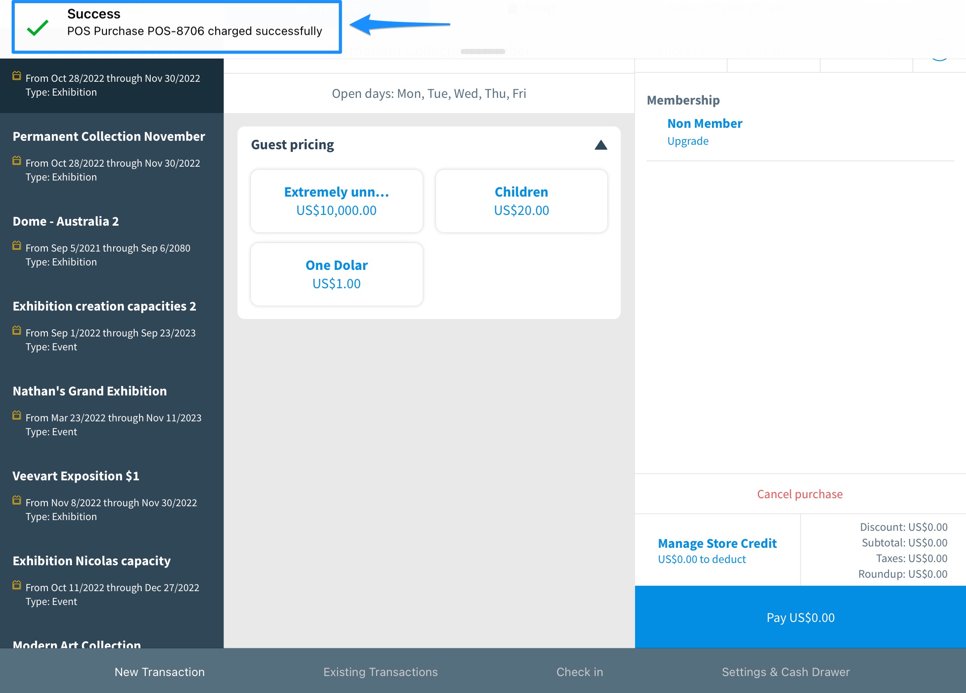Select the US$10,000.00 Extremely unn... ticket

[336, 201]
